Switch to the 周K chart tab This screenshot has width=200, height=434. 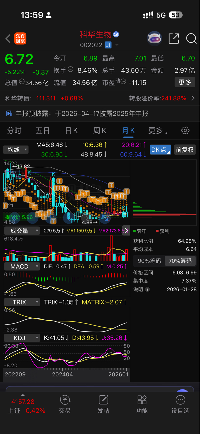coord(100,131)
